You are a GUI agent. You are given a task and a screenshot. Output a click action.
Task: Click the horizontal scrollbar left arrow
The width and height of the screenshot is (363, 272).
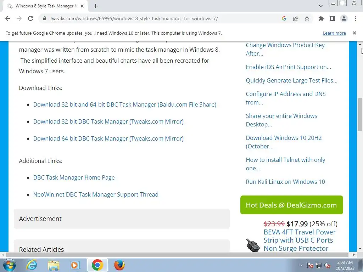2,255
